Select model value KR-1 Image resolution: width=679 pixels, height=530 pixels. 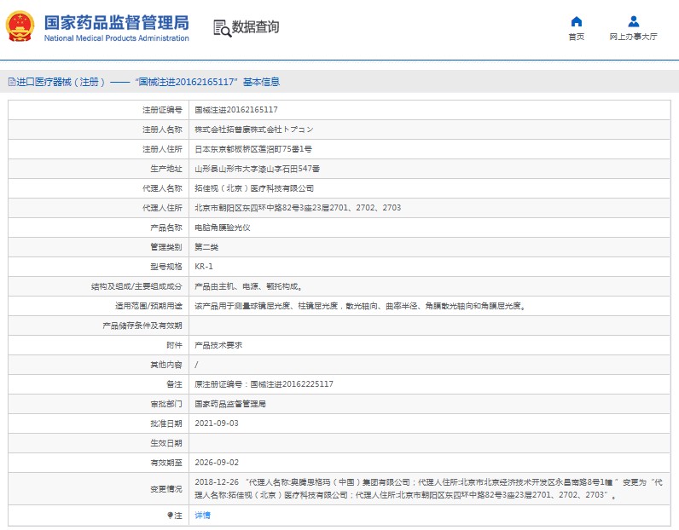click(x=204, y=267)
